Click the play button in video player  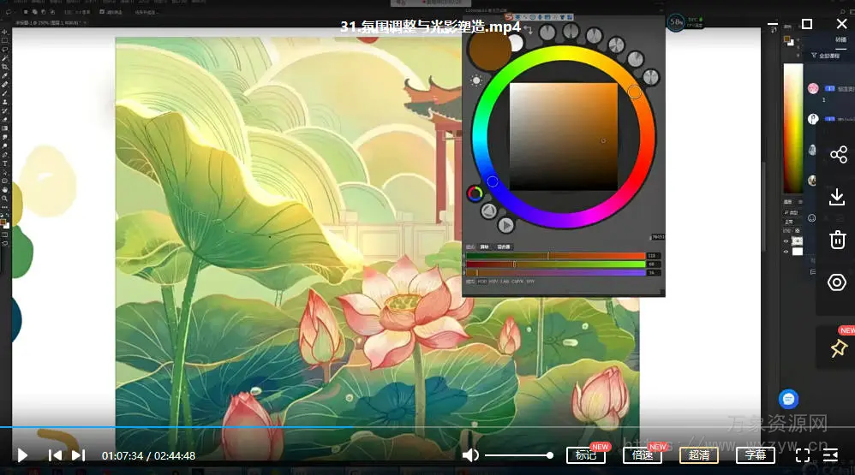click(x=23, y=455)
